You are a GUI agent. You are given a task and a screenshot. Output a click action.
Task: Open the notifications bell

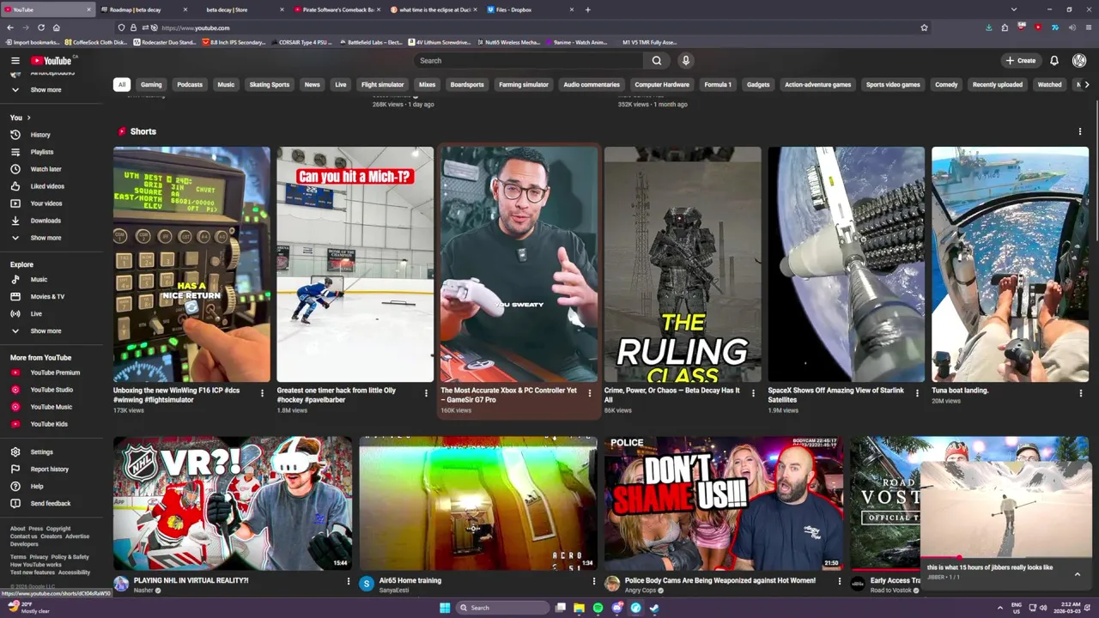[1054, 60]
